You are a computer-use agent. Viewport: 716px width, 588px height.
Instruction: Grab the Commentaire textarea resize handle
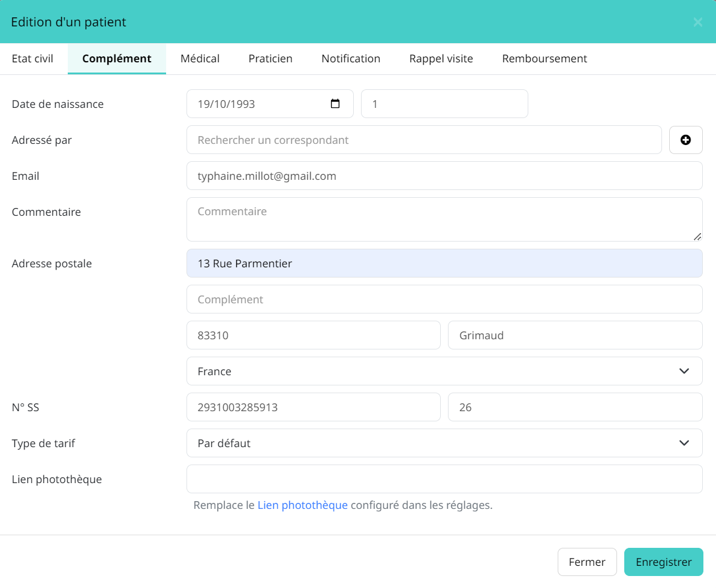(x=697, y=237)
